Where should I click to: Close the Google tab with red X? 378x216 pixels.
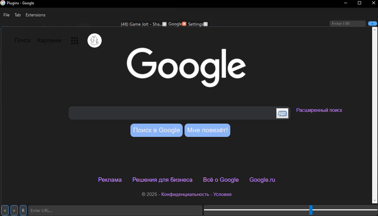[x=184, y=24]
